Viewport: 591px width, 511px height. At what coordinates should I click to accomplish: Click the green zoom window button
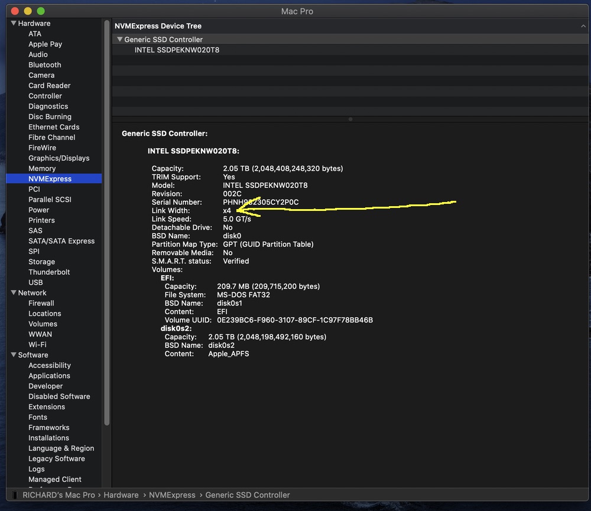pyautogui.click(x=41, y=11)
